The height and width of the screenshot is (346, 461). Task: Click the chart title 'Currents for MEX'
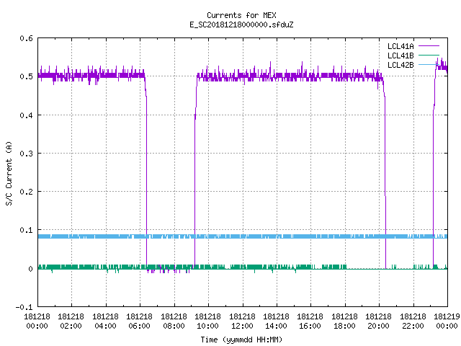coord(241,15)
